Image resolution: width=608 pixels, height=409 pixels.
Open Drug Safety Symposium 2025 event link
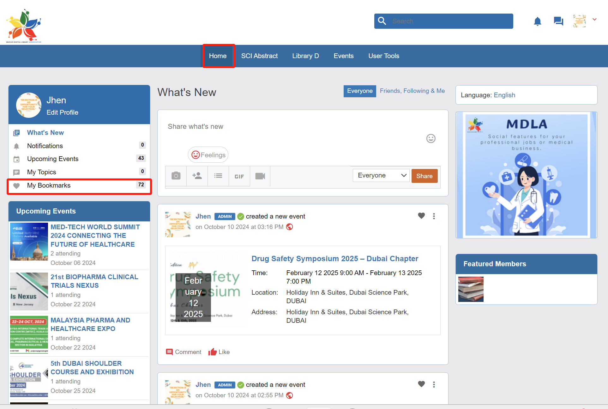coord(335,259)
